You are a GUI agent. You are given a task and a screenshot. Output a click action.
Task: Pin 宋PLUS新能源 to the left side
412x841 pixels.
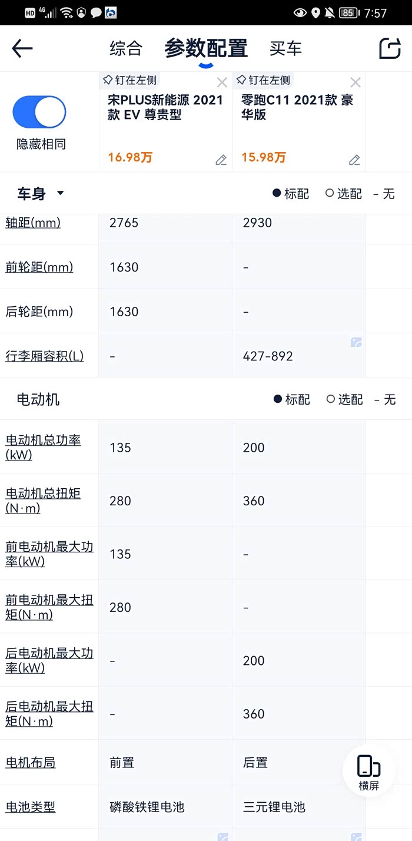[130, 80]
